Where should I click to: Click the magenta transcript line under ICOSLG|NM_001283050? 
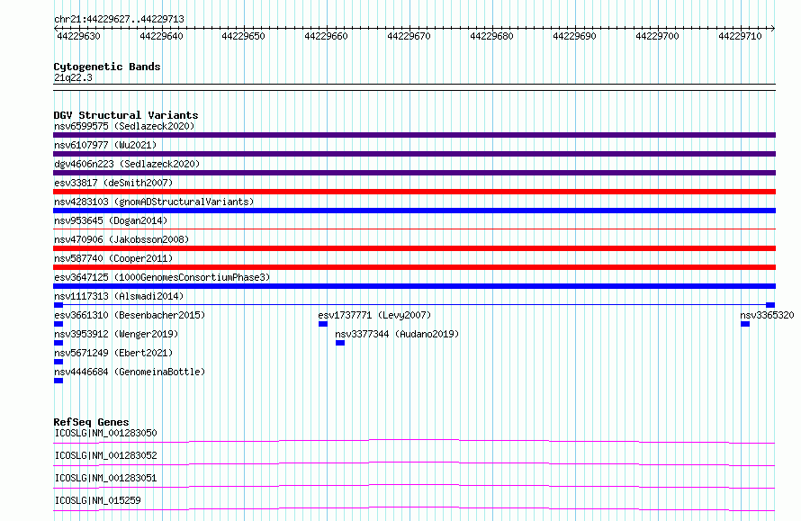point(414,441)
